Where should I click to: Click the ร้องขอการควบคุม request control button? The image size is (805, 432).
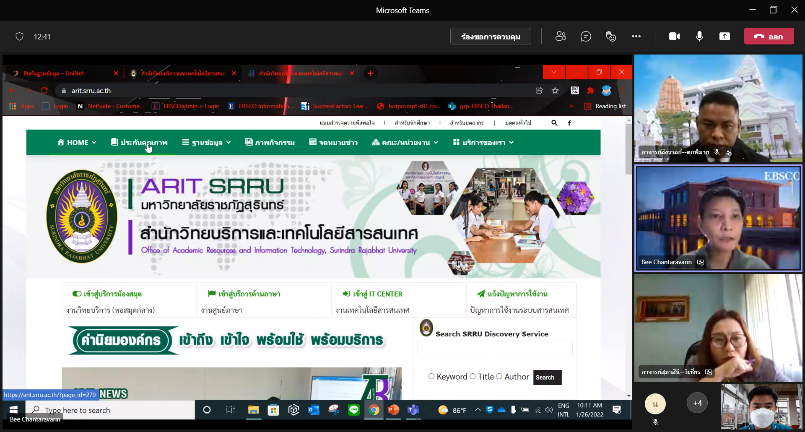(491, 36)
